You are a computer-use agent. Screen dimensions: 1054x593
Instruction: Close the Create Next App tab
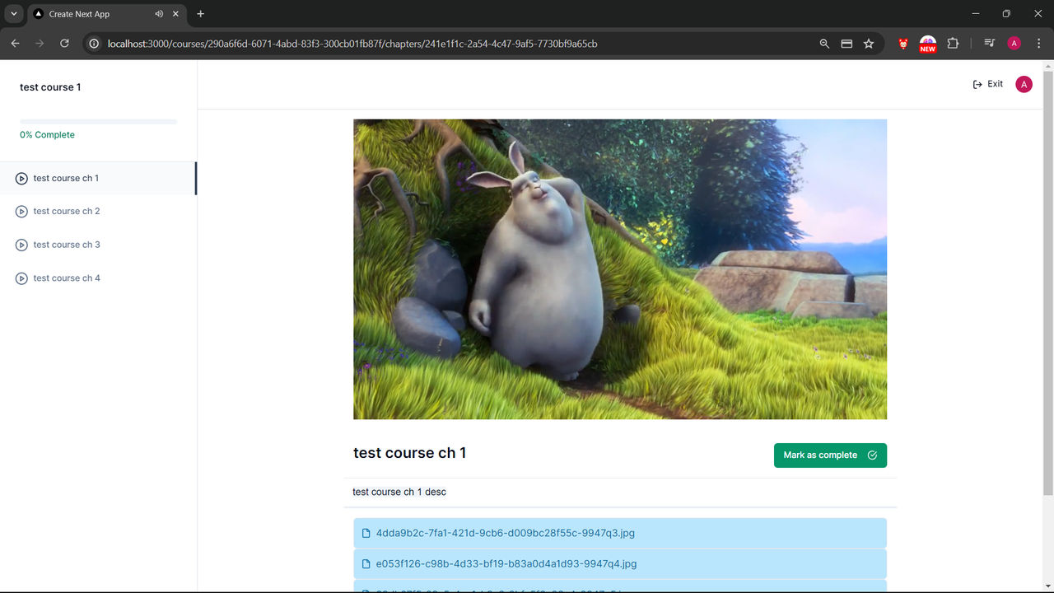(x=175, y=14)
